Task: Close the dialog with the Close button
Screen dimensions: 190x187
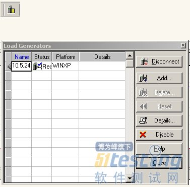Action: [159, 163]
